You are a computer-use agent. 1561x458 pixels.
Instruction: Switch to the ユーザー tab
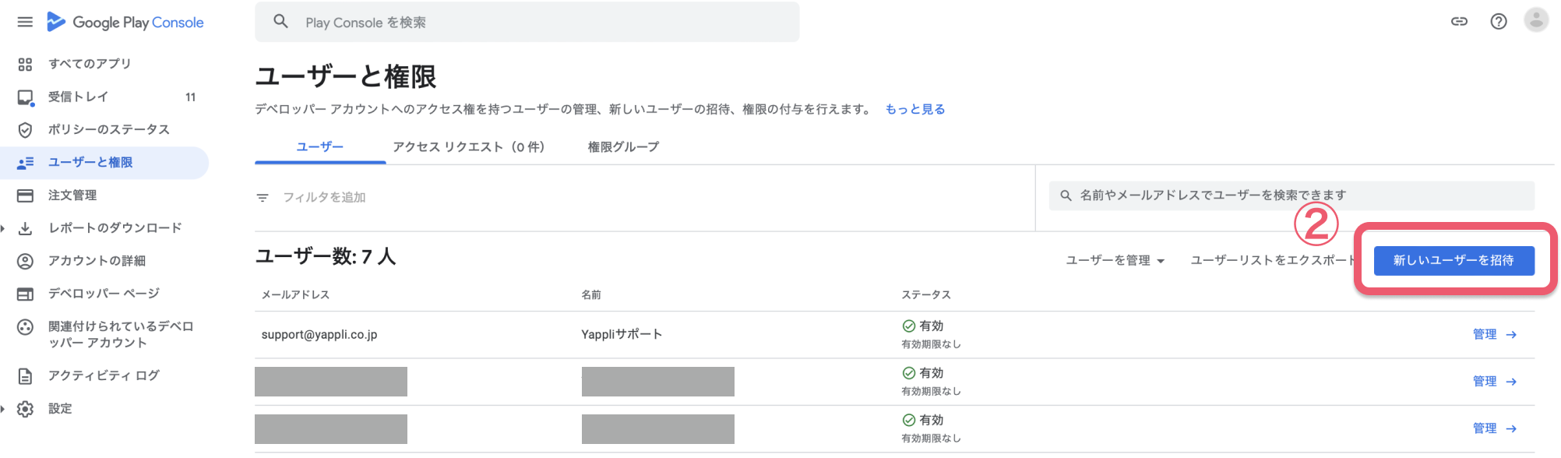coord(320,146)
